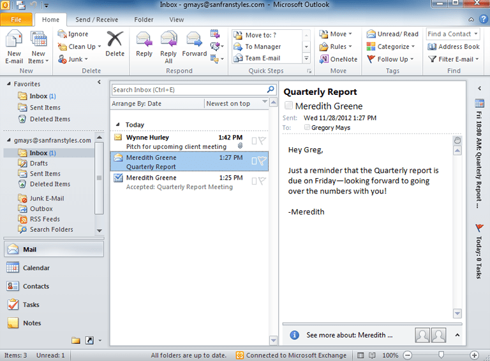490x361 pixels.
Task: Expand the People Pane arrow
Action: click(x=457, y=335)
